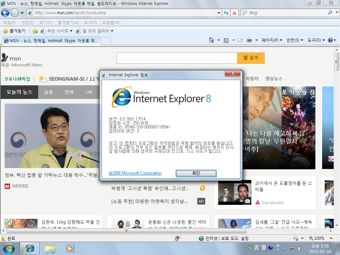The height and width of the screenshot is (255, 340).
Task: Open the 페이지(P) command menu
Action: point(272,40)
